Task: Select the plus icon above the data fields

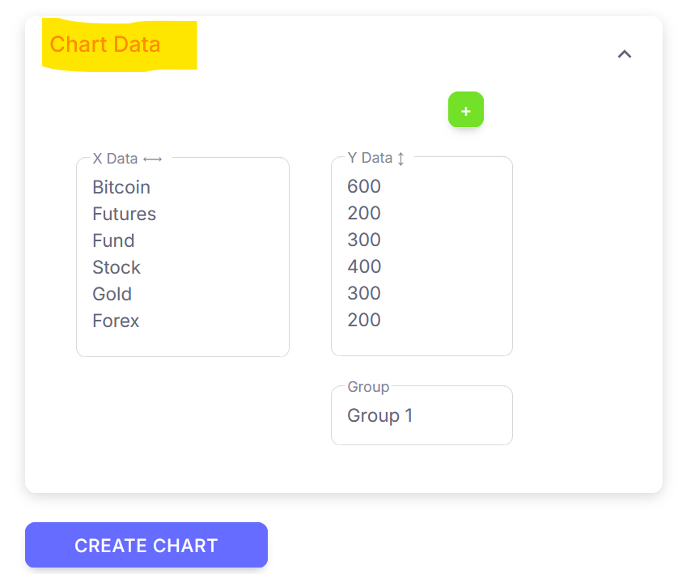Action: click(x=466, y=109)
